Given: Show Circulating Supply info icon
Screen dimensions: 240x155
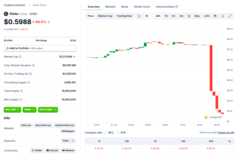Looking at the screenshot, I should click(x=29, y=83).
